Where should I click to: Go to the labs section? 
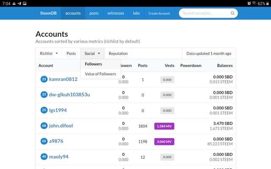[x=136, y=13]
